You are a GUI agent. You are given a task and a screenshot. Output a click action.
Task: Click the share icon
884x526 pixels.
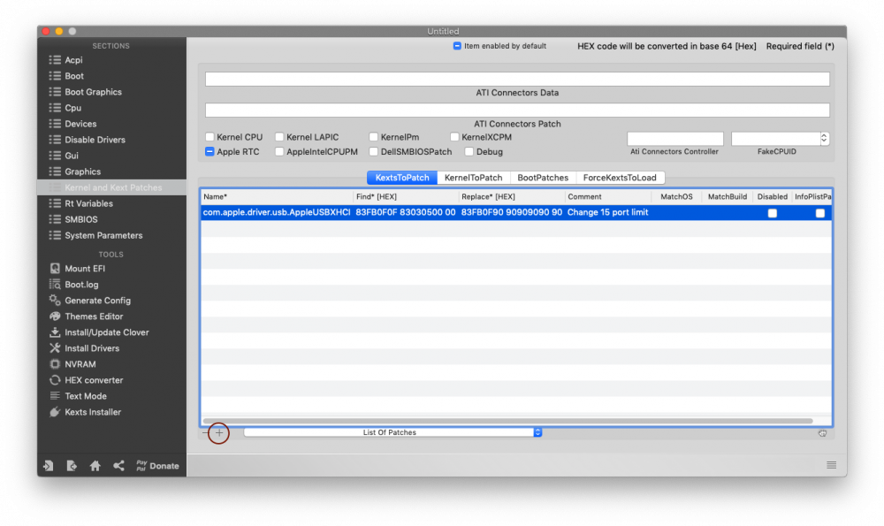tap(118, 466)
